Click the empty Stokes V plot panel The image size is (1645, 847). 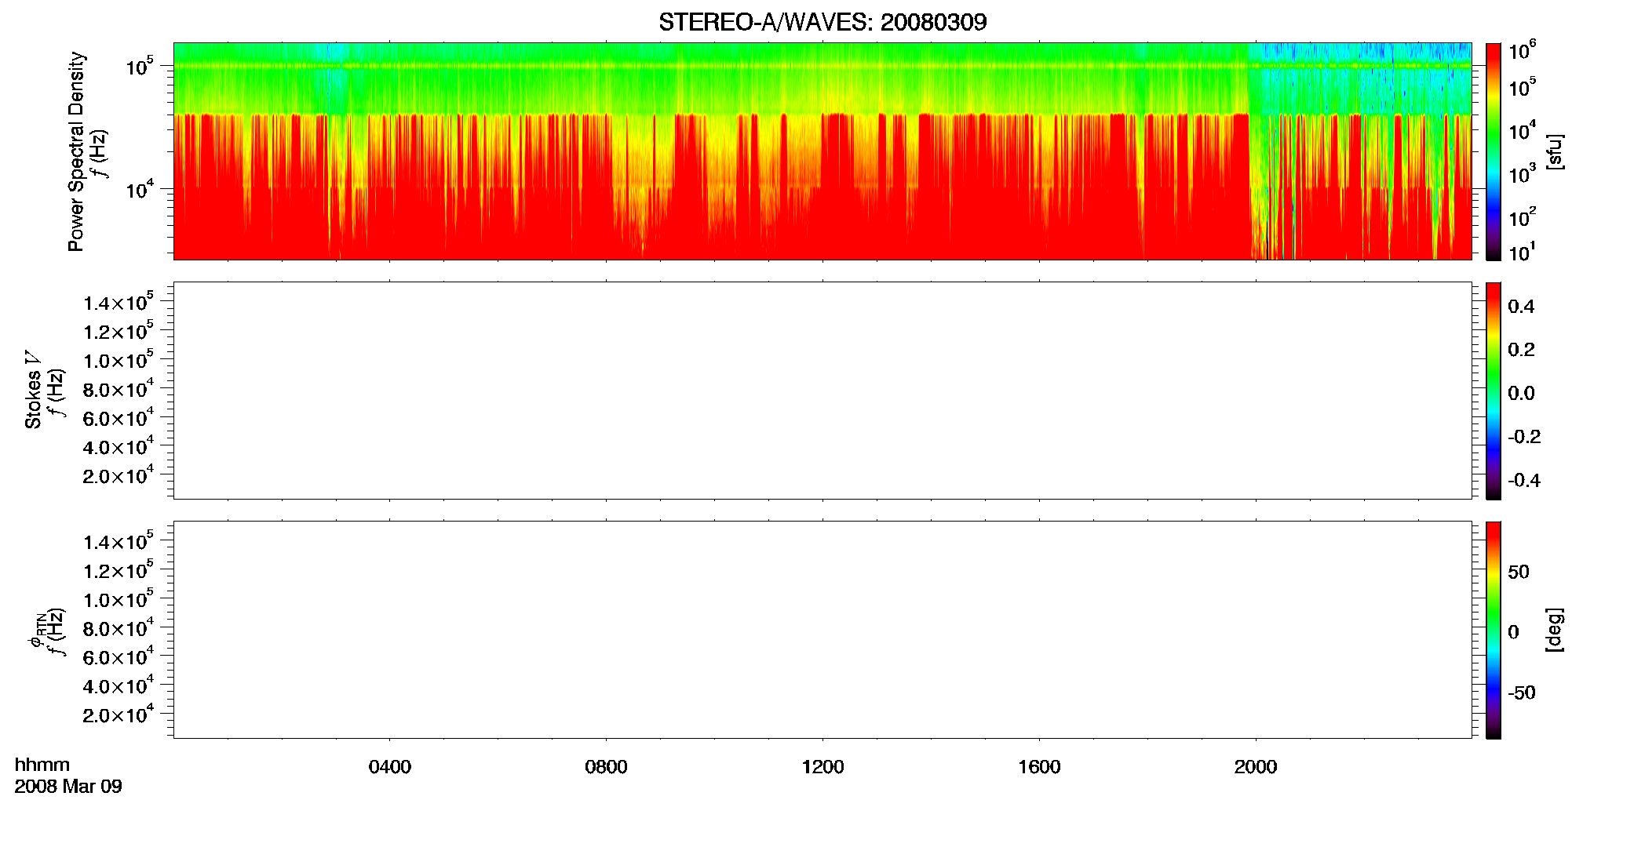822,391
